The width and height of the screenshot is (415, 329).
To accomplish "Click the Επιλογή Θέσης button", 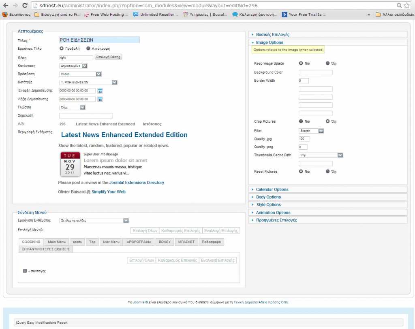I will [x=108, y=57].
